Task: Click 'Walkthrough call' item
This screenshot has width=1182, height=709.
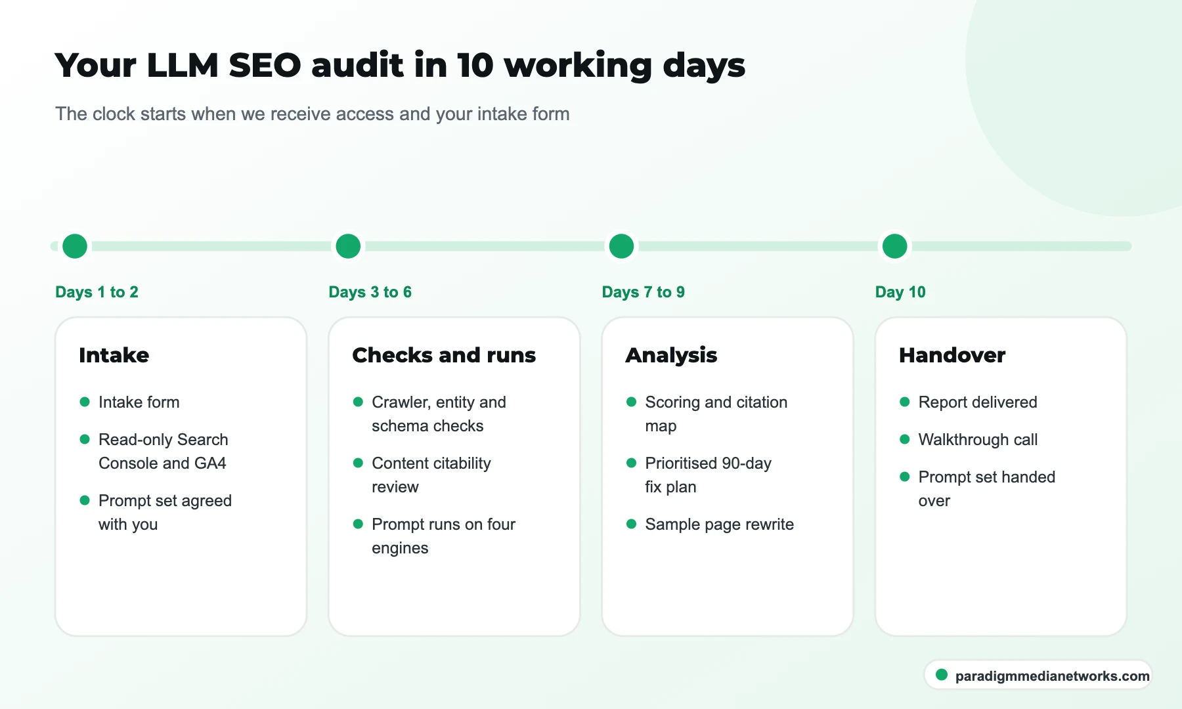Action: pyautogui.click(x=978, y=439)
